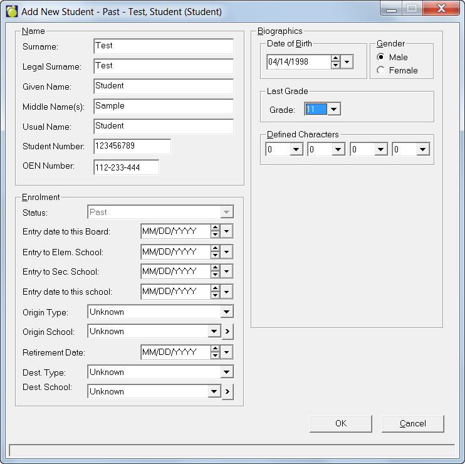Click into the OEN Number field
The width and height of the screenshot is (465, 464).
[x=125, y=167]
